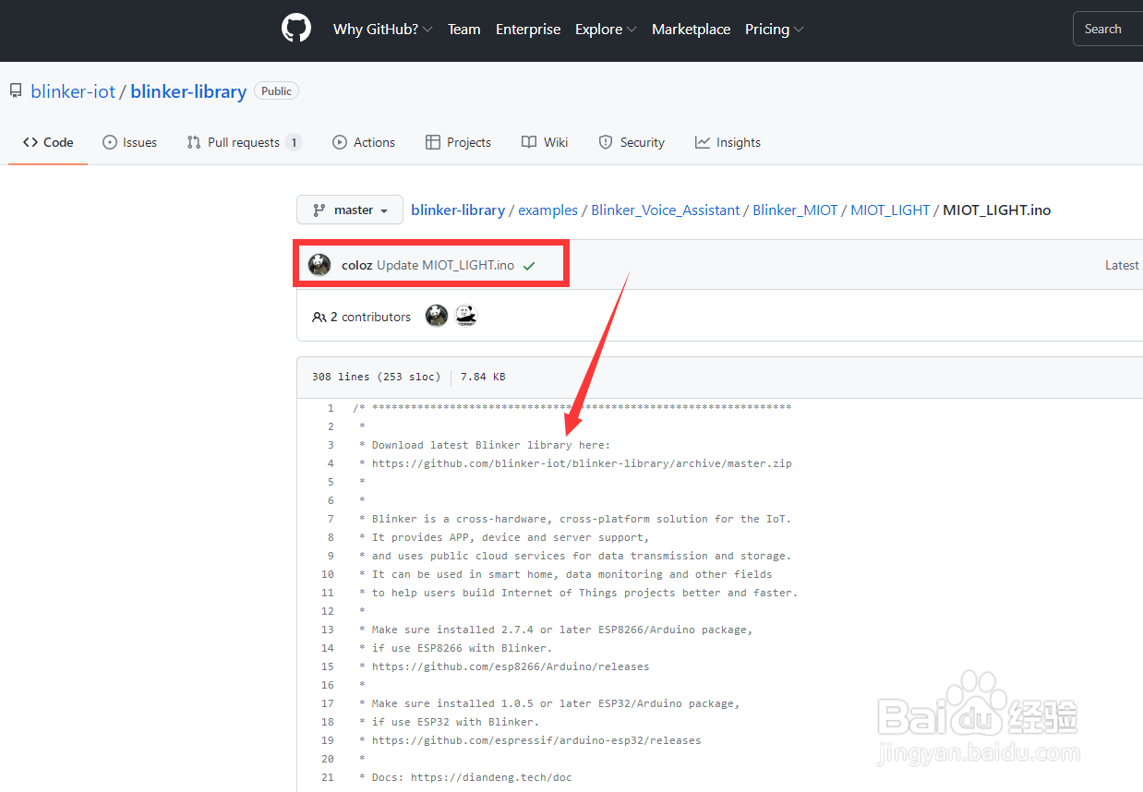Viewport: 1143px width, 792px height.
Task: Focus the Search input field
Action: 1108,29
